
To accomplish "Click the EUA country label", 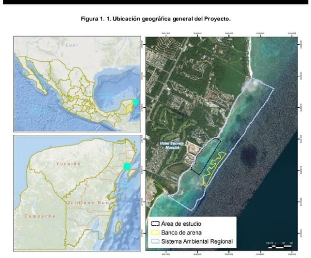I will pos(71,45).
